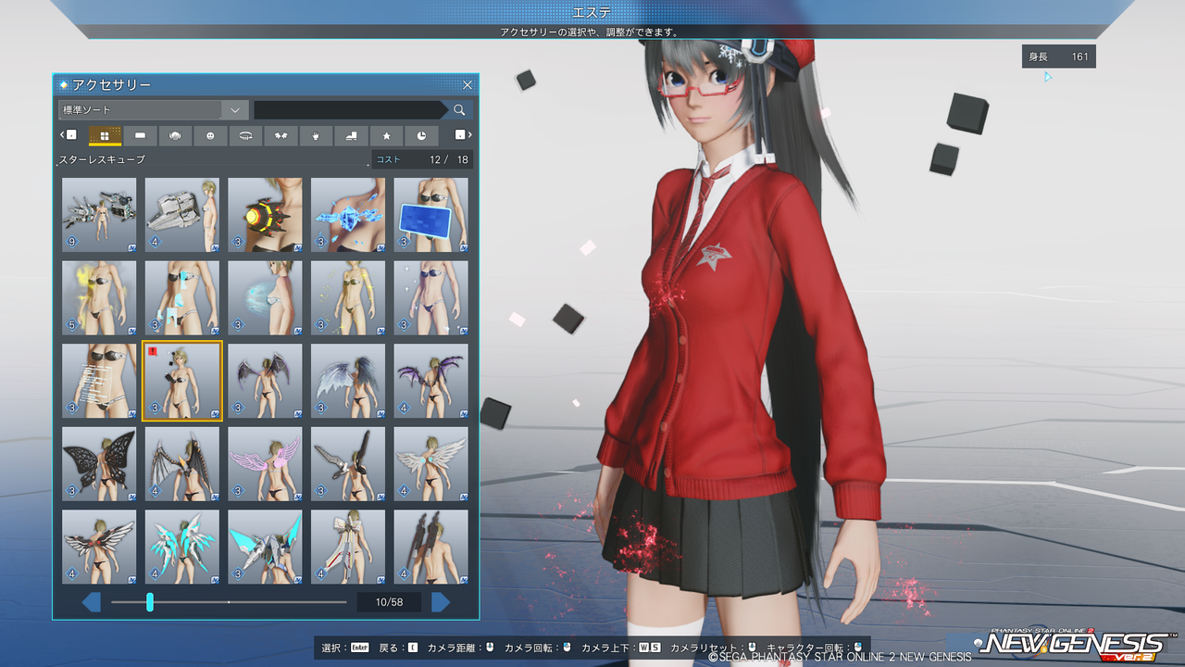
Task: Select the pink outline angel wings
Action: click(265, 464)
